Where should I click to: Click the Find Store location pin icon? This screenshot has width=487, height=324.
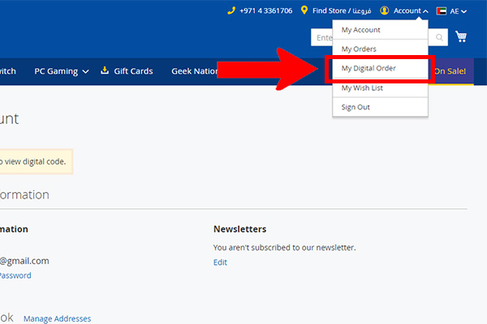tap(304, 11)
